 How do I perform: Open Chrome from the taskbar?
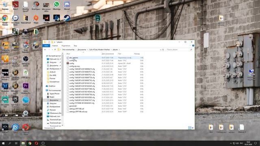coord(30,143)
